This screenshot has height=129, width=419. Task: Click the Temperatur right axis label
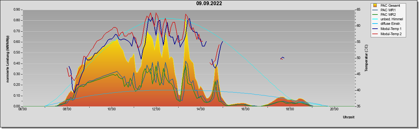[366, 58]
